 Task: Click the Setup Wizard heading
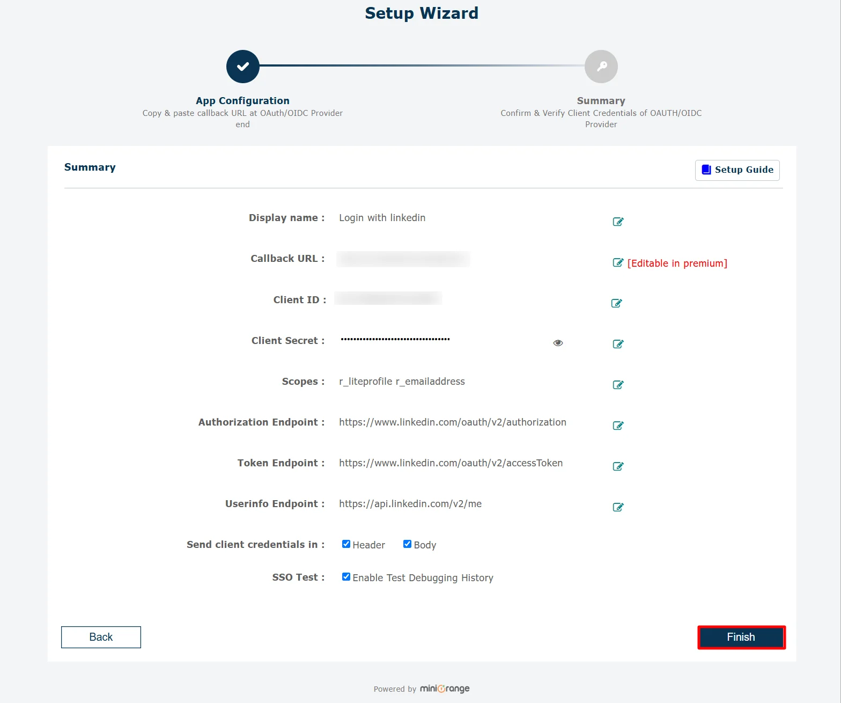[422, 13]
